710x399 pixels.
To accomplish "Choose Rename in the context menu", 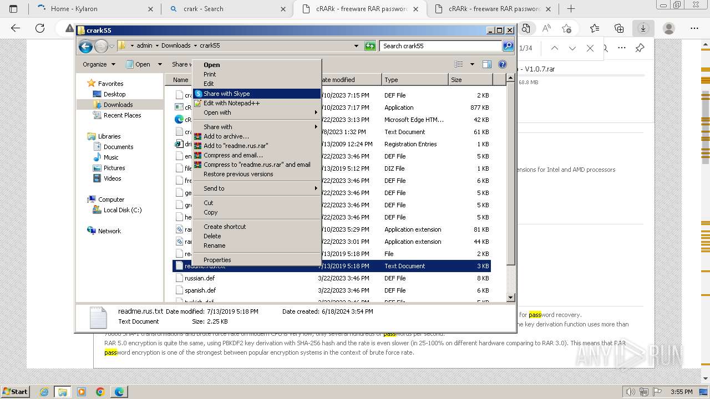I will point(256,245).
